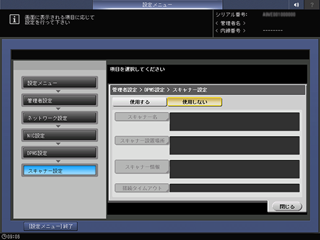Screen dimensions: 320x240
Task: Click the 内線番号 label
Action: click(x=230, y=31)
